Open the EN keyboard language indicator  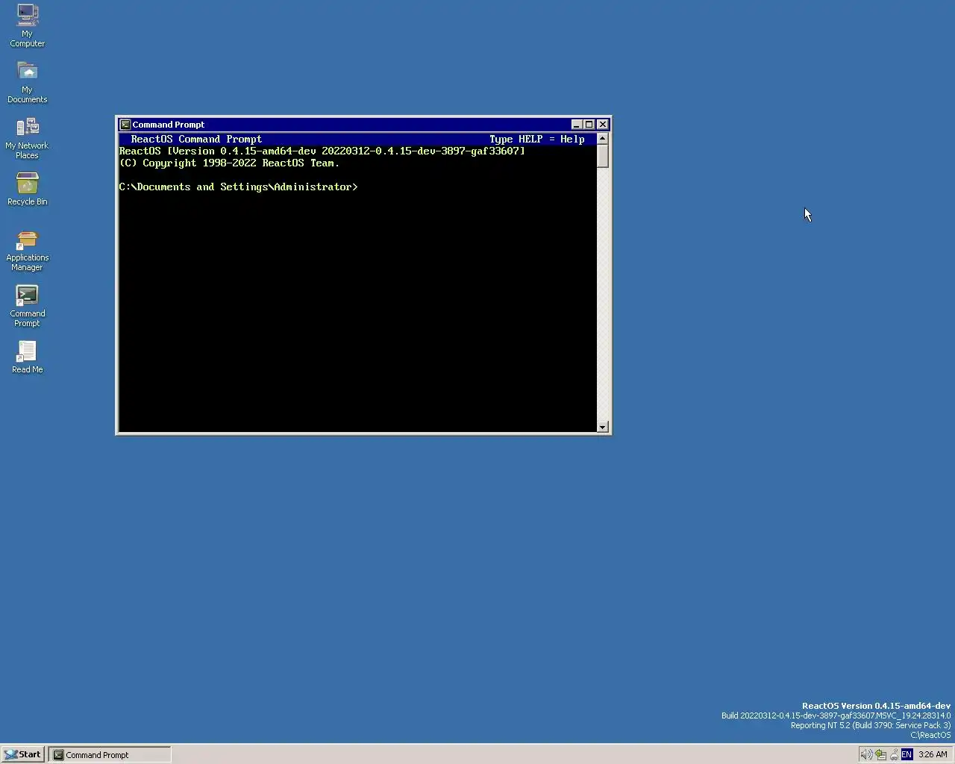tap(907, 754)
